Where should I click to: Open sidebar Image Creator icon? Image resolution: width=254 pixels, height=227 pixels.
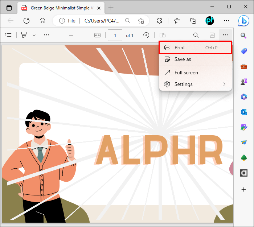coord(243,127)
